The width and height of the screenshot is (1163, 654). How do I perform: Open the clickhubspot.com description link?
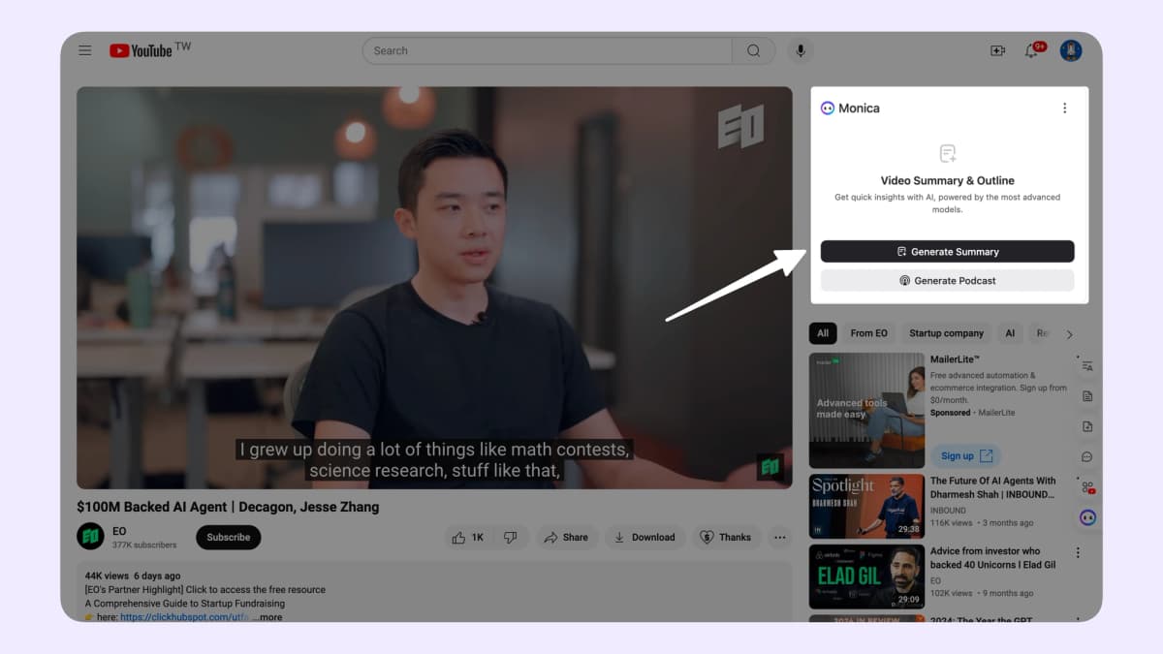click(184, 617)
